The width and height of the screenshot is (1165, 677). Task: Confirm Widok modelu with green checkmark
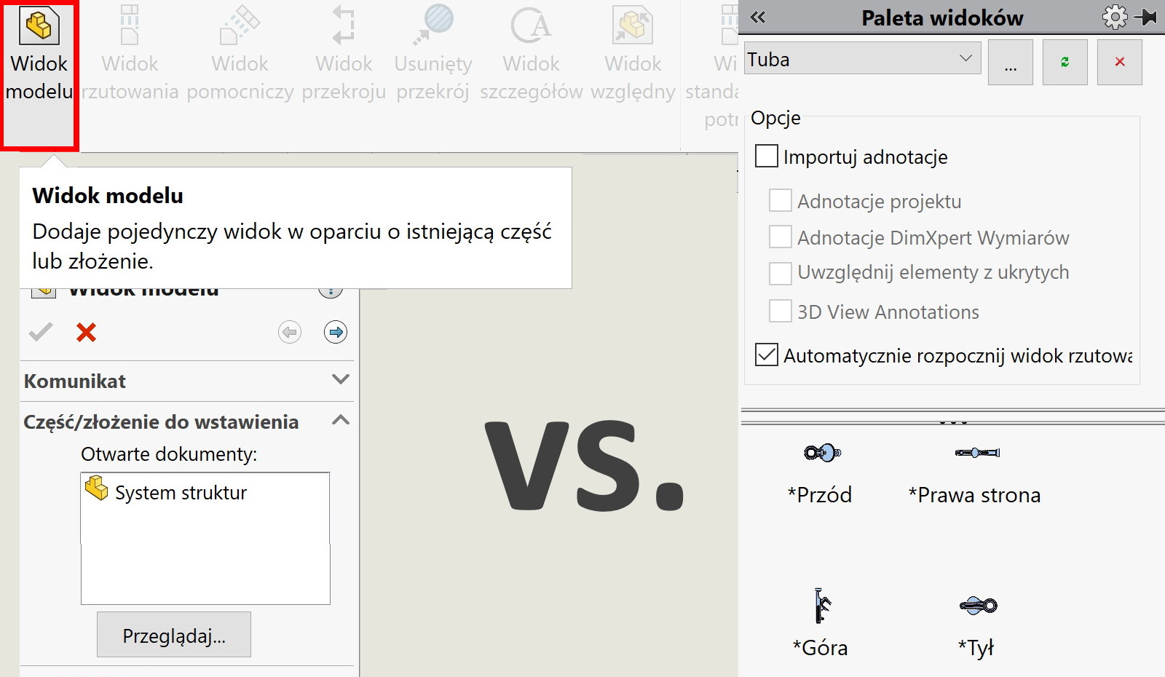pyautogui.click(x=40, y=332)
